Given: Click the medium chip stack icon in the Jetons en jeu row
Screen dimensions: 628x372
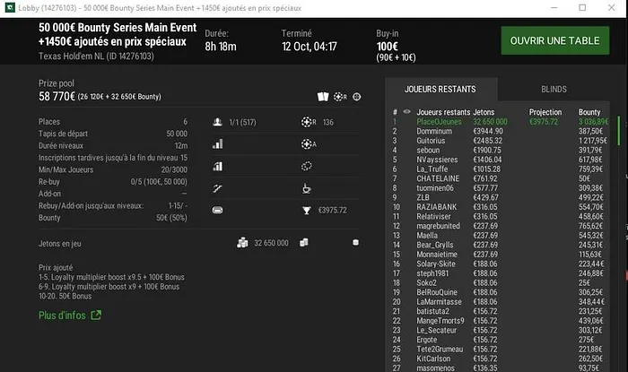Looking at the screenshot, I should [304, 242].
